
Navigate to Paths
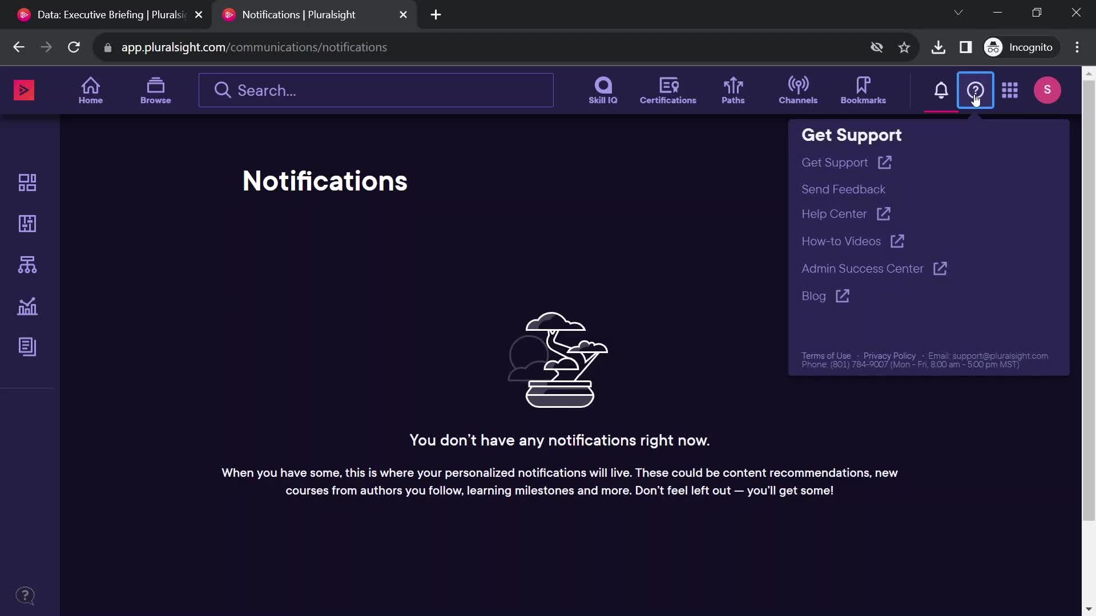point(733,90)
